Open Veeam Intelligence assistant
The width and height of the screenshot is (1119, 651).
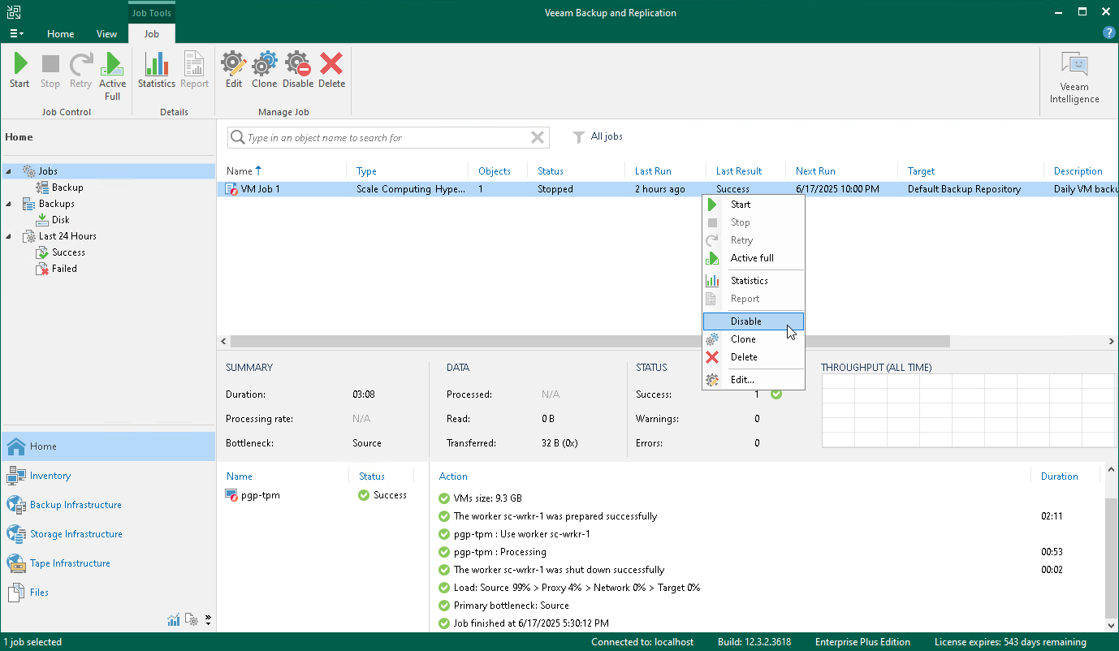pos(1074,78)
